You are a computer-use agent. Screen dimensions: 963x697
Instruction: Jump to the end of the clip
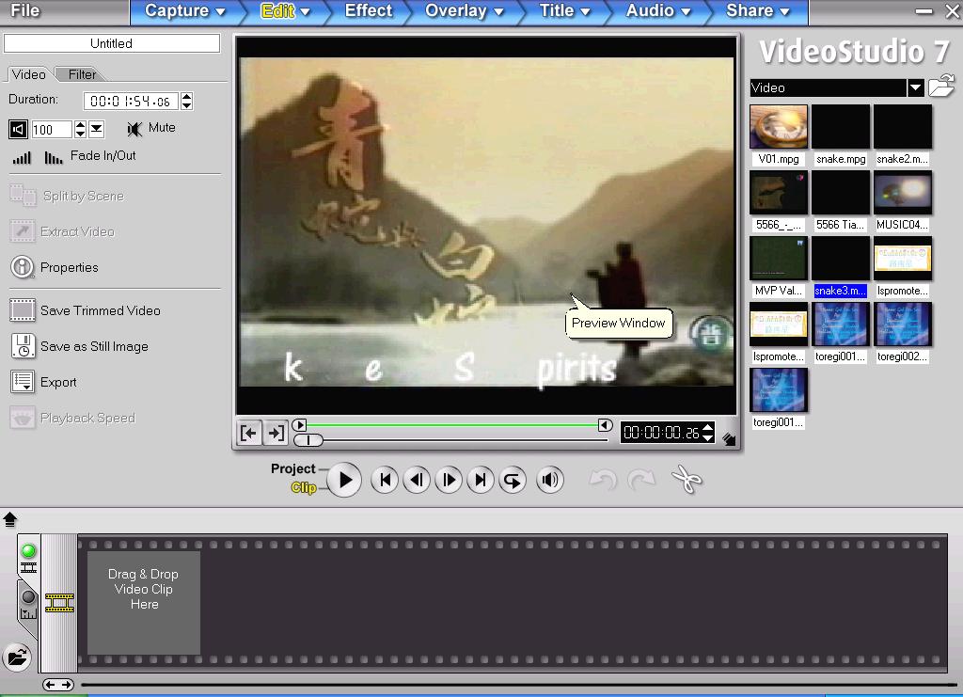[x=481, y=480]
